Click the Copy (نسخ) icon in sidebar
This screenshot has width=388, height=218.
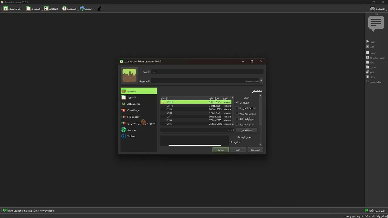coord(368,72)
